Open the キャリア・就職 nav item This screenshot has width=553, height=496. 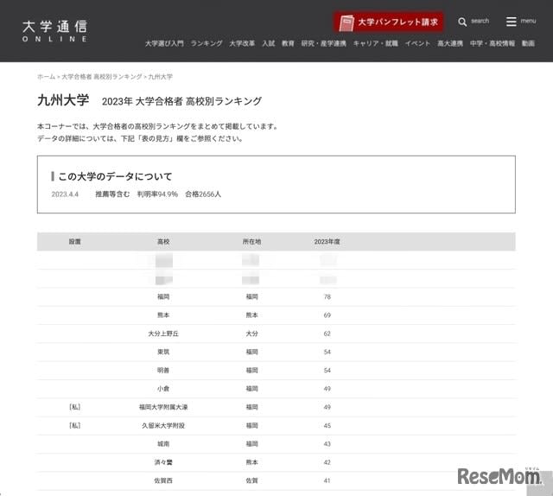click(x=376, y=43)
